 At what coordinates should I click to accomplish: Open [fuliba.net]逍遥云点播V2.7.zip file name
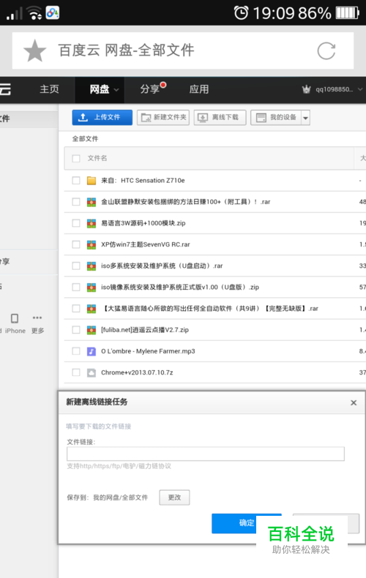(x=145, y=330)
